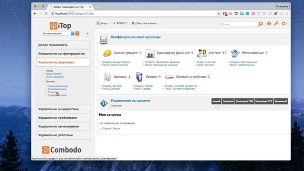The width and height of the screenshot is (304, 171).
Task: Click the Новый status column header
Action: tap(216, 101)
